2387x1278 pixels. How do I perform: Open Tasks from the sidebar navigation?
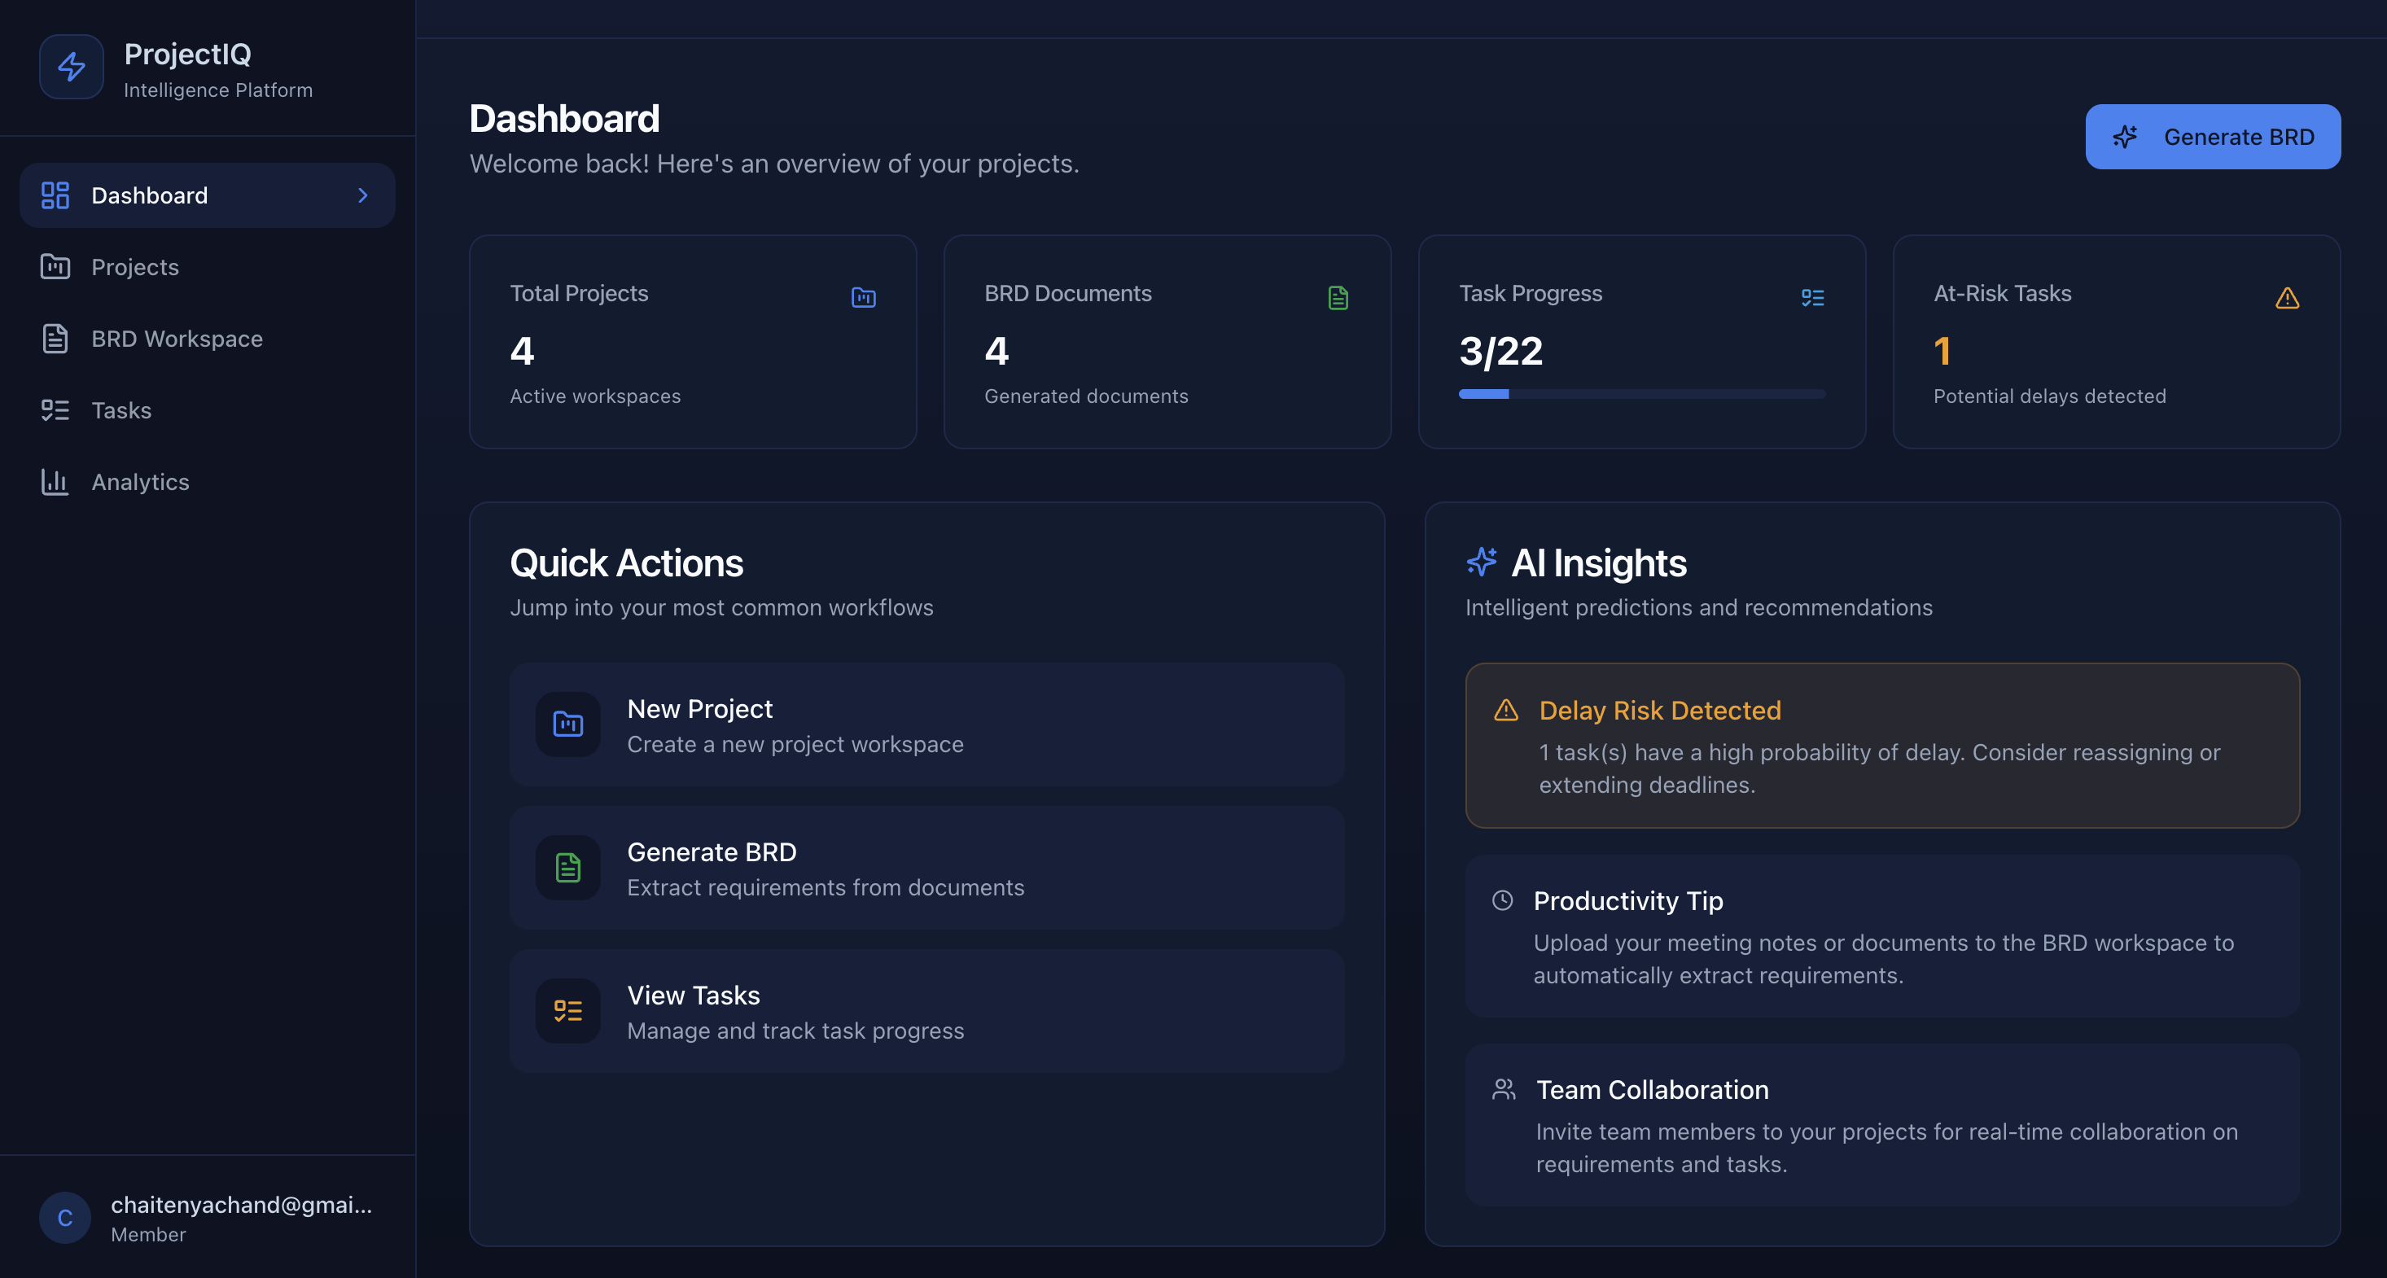click(x=120, y=410)
